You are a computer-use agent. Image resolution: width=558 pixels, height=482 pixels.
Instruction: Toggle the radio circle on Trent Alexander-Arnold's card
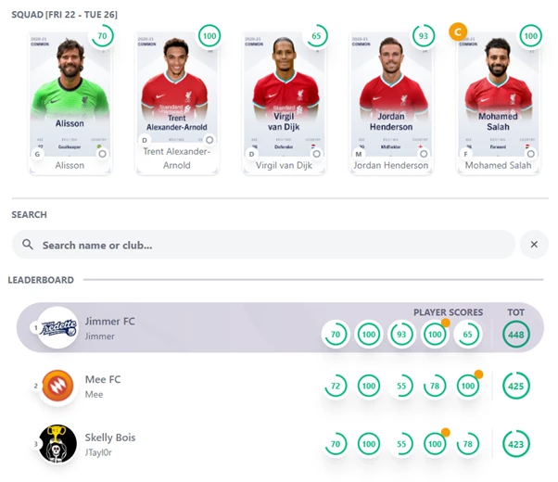coord(209,140)
